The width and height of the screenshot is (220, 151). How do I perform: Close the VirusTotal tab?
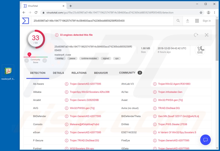point(63,6)
